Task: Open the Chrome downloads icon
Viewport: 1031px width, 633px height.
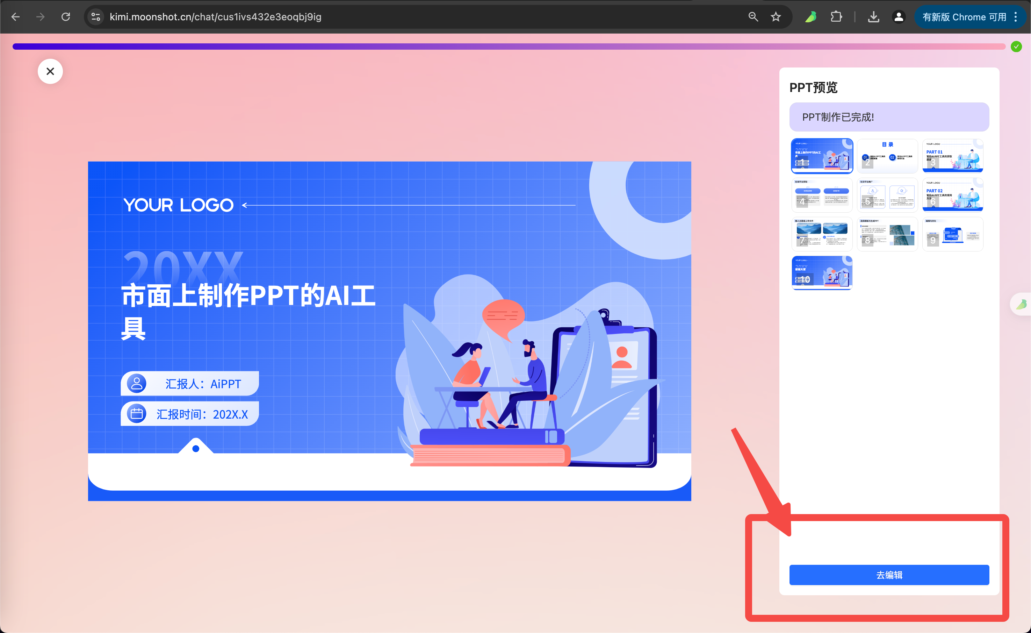Action: [873, 17]
